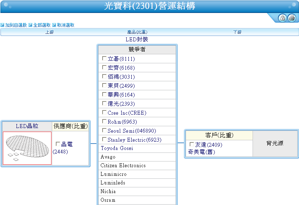Check the 宏齊(6168) checkbox

click(104, 67)
